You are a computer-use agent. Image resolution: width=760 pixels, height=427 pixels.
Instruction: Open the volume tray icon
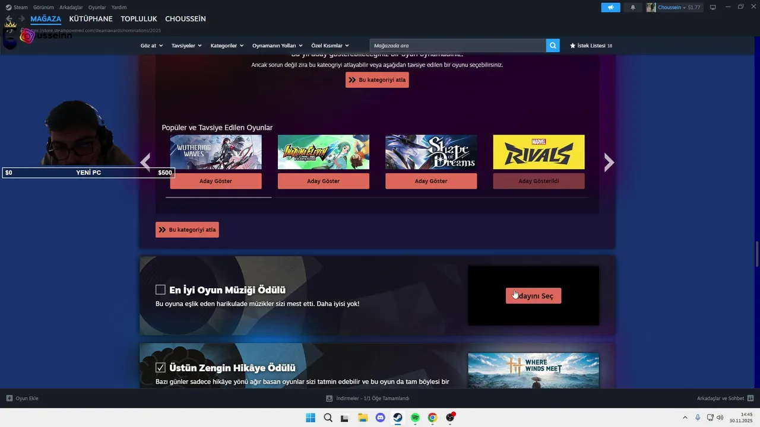(x=720, y=418)
